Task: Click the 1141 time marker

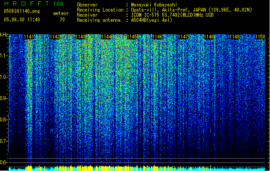Action: (29, 37)
